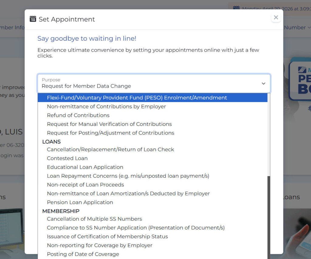Open the Purpose dropdown chevron
Image resolution: width=311 pixels, height=259 pixels.
(x=263, y=83)
